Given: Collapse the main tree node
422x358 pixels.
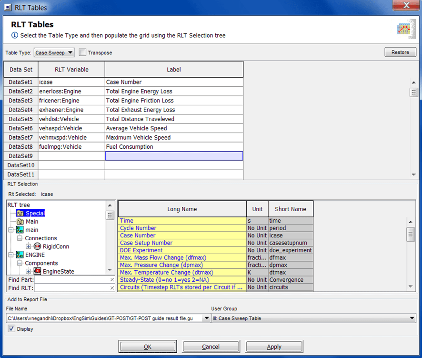Looking at the screenshot, I should point(11,230).
